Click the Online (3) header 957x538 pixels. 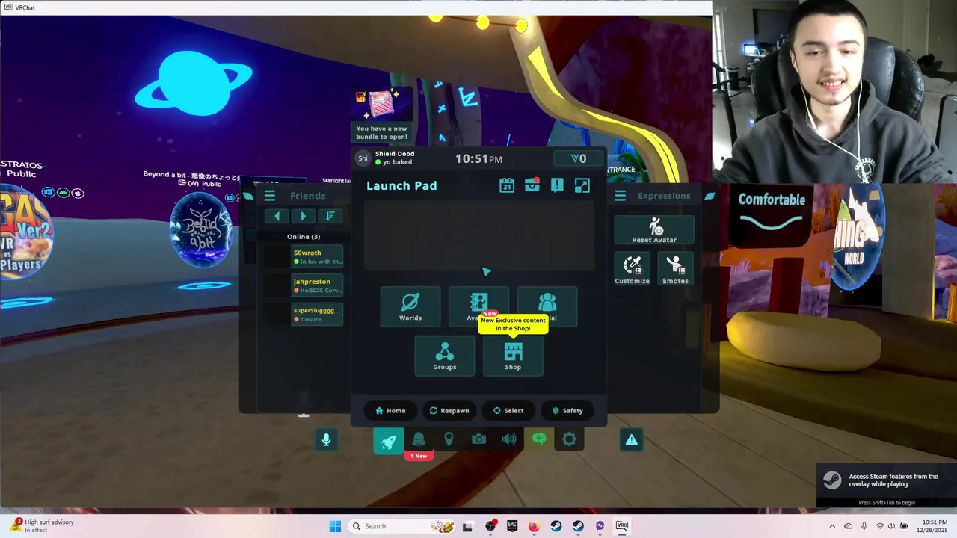click(x=304, y=237)
